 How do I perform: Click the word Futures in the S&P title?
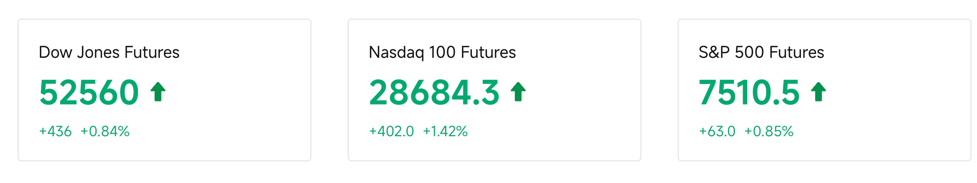coord(796,52)
